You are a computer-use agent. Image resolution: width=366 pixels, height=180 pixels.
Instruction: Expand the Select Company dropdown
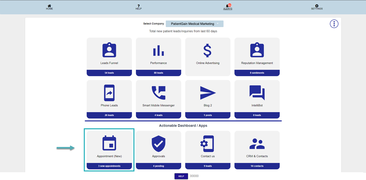point(194,24)
